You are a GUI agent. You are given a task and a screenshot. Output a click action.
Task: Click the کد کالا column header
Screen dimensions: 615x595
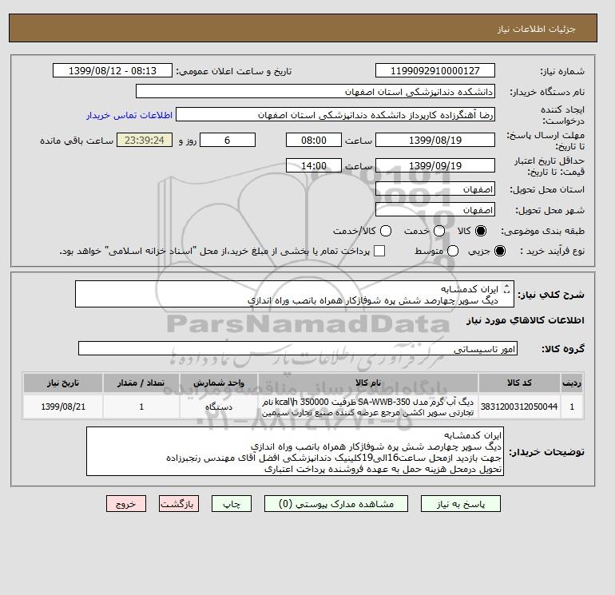click(519, 383)
